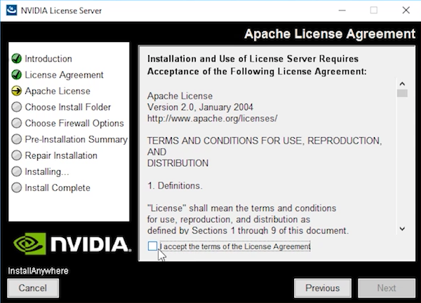Click the Cancel button
This screenshot has width=421, height=303.
tap(33, 288)
